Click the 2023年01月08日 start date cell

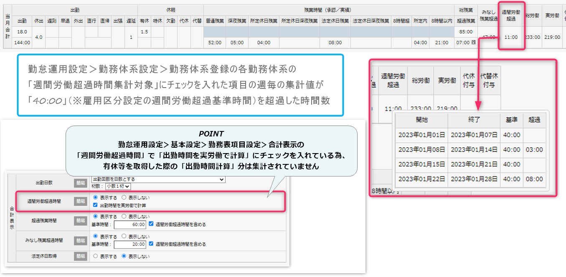point(421,150)
